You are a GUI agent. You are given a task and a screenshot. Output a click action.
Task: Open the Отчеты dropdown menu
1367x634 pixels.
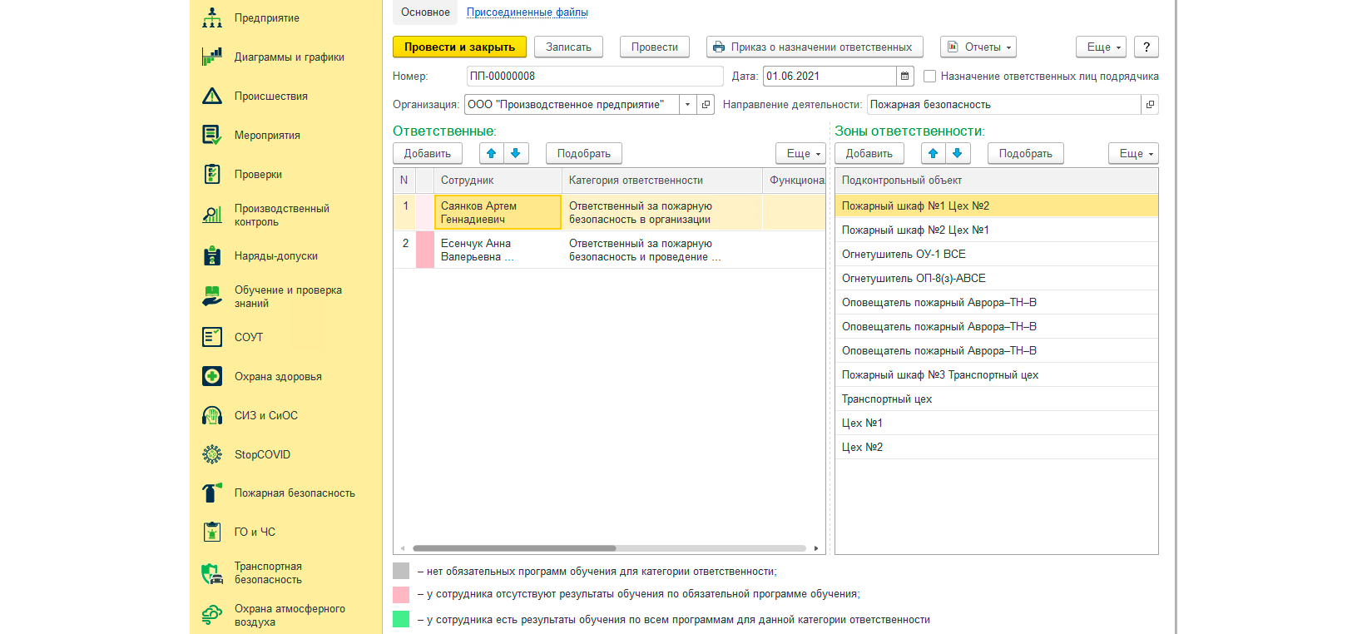point(978,47)
